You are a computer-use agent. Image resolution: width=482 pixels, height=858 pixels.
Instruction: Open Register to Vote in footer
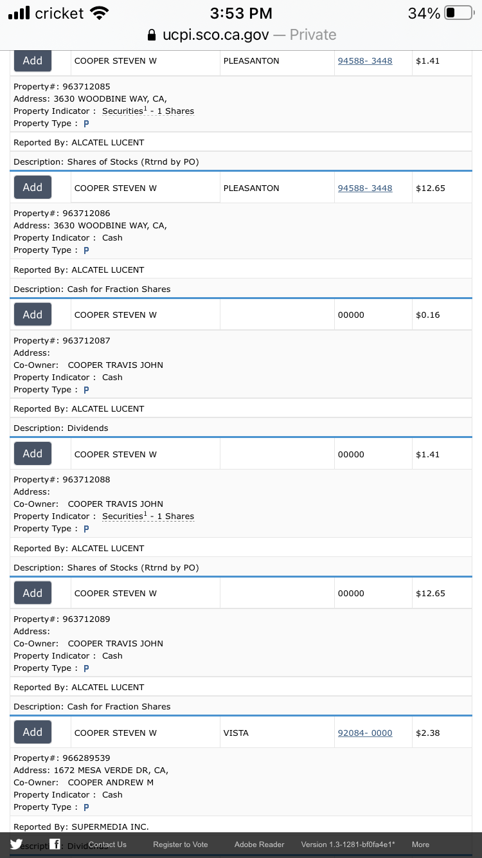point(181,844)
